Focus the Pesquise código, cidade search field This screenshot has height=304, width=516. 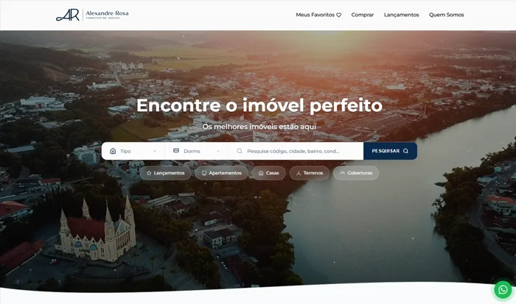296,151
